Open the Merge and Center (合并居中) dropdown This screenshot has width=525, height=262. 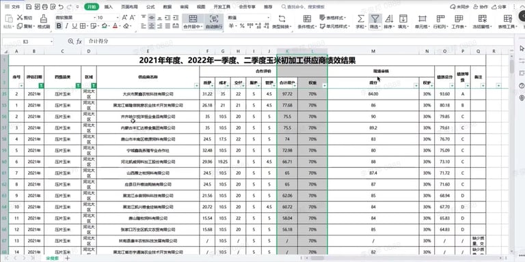(x=202, y=27)
